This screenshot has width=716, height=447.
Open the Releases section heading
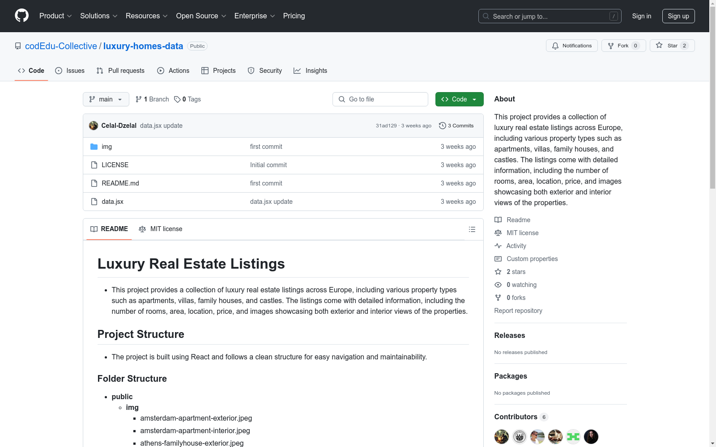click(x=510, y=336)
